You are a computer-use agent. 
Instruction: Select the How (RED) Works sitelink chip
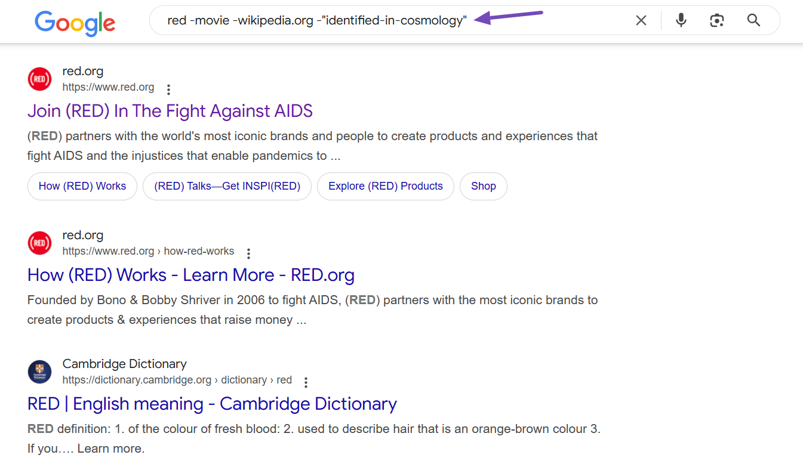tap(82, 186)
